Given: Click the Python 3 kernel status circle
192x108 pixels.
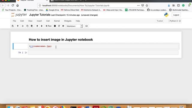Looking at the screenshot, I should [180, 21].
